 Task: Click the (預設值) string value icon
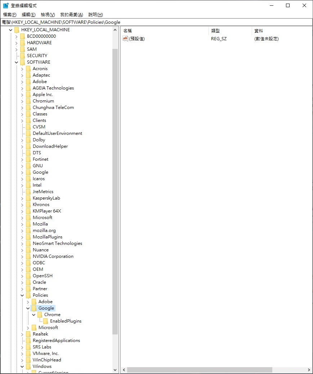(x=125, y=38)
